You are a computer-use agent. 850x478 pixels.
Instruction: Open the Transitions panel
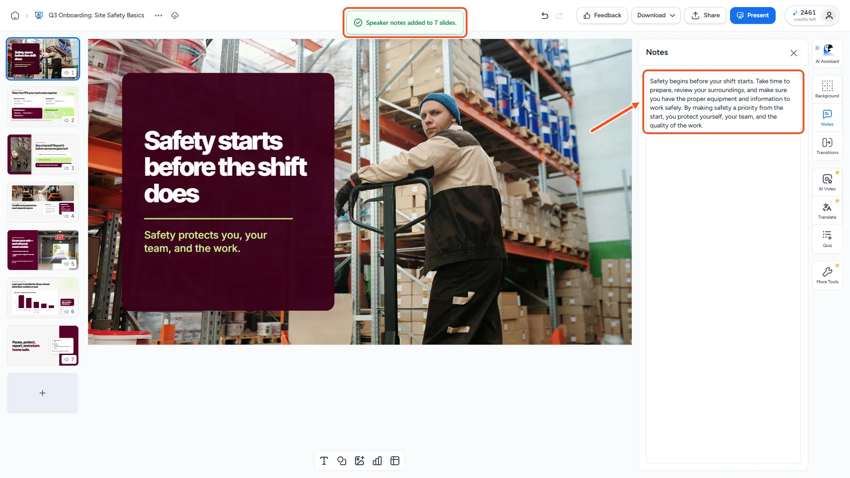point(827,146)
